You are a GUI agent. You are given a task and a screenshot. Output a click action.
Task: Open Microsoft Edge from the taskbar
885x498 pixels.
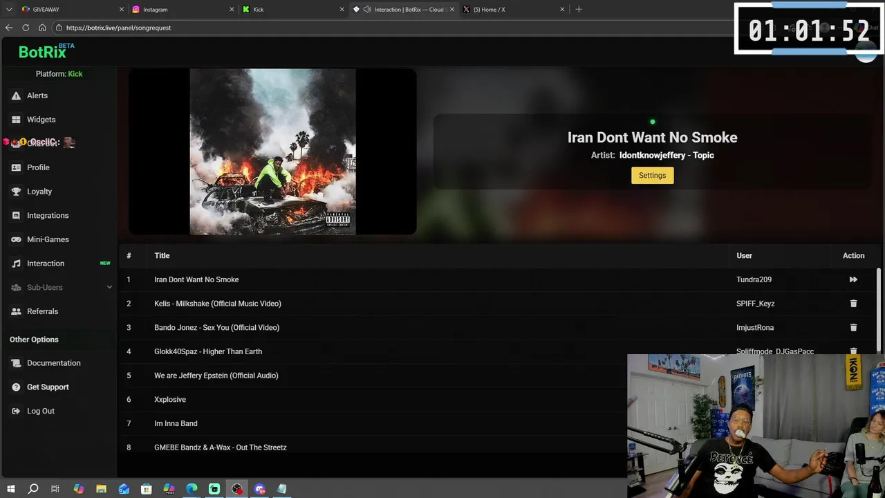click(x=192, y=489)
